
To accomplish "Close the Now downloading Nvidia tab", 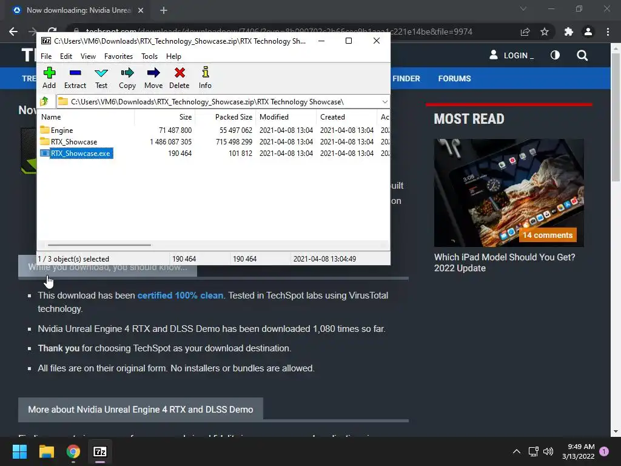I will (x=141, y=10).
